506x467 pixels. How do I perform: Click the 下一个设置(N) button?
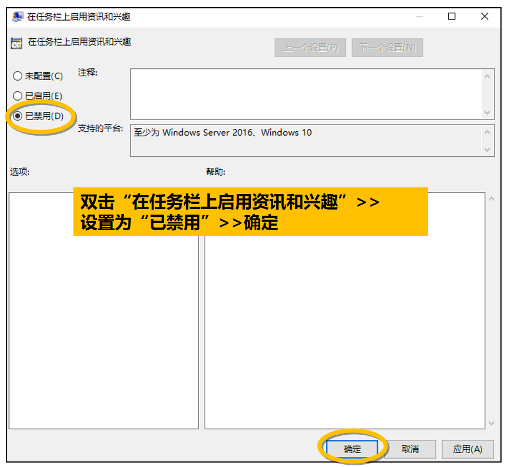click(387, 48)
